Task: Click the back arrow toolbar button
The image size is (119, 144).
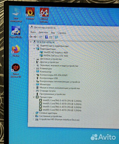Action: (x=31, y=37)
